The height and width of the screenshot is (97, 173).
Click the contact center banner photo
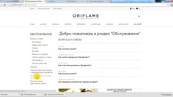(x=78, y=91)
